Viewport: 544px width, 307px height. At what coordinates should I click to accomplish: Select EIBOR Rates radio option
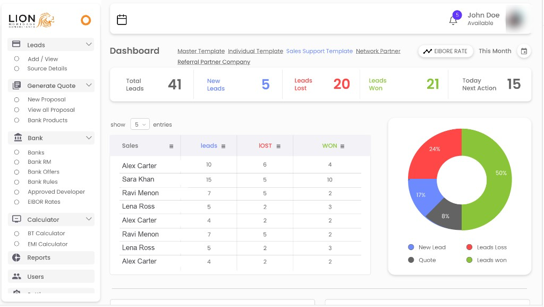click(16, 202)
